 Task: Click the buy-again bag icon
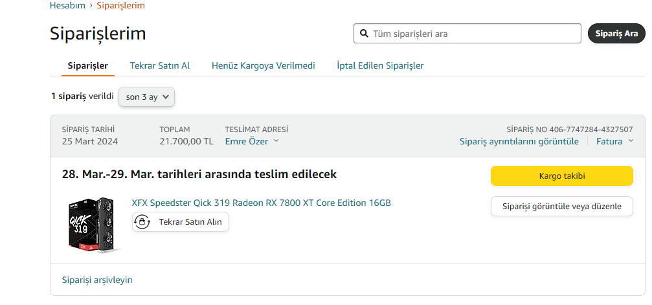pyautogui.click(x=142, y=221)
